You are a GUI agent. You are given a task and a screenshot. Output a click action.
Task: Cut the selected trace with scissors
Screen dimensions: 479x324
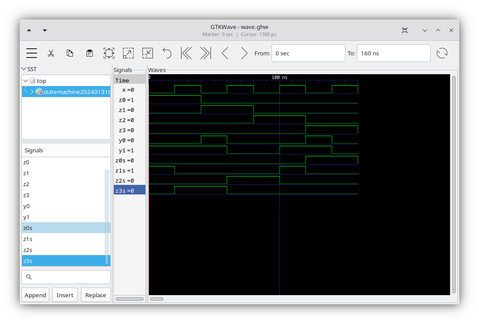51,53
